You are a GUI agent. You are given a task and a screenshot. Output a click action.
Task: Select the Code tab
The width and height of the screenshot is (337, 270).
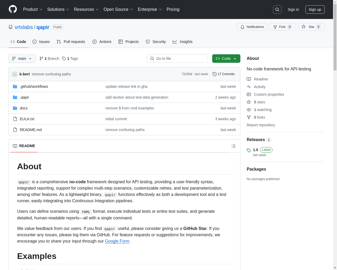[x=18, y=42]
